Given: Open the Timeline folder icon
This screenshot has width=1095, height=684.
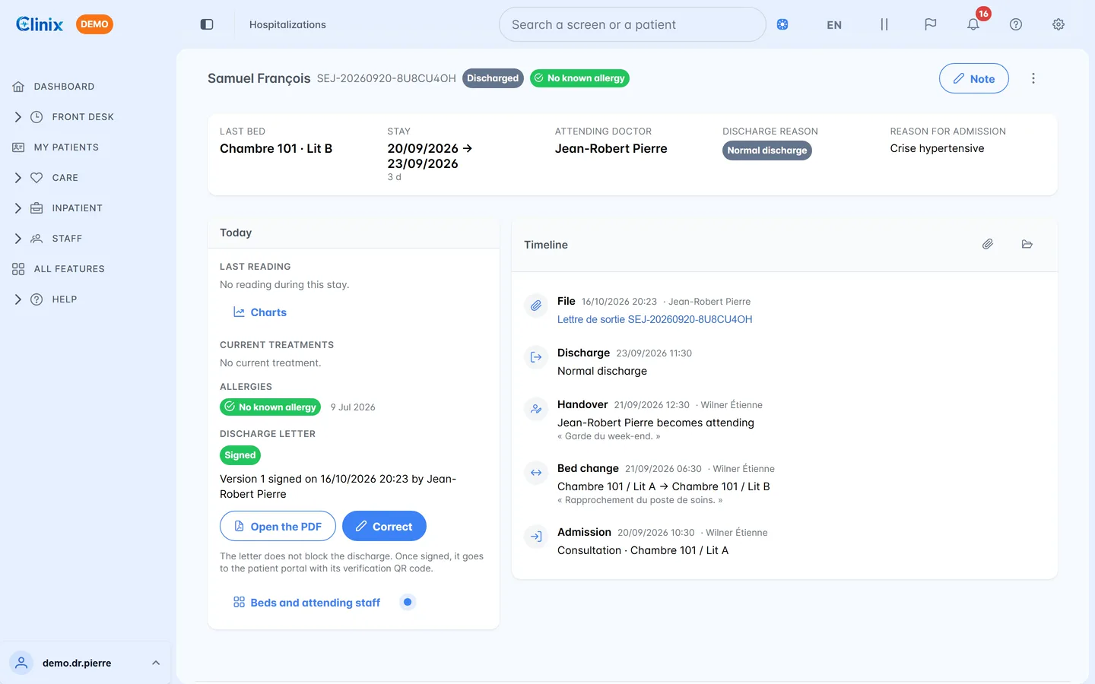Looking at the screenshot, I should tap(1027, 244).
